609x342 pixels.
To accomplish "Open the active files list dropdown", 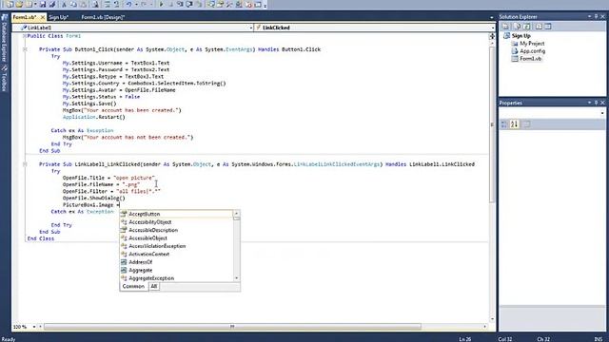I will click(491, 17).
